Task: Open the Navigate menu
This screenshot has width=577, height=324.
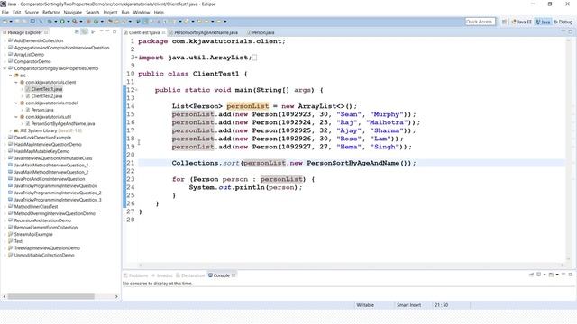Action: click(72, 12)
